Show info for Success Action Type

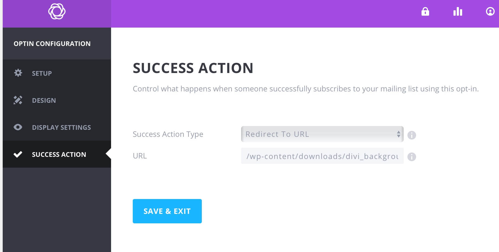tap(412, 135)
